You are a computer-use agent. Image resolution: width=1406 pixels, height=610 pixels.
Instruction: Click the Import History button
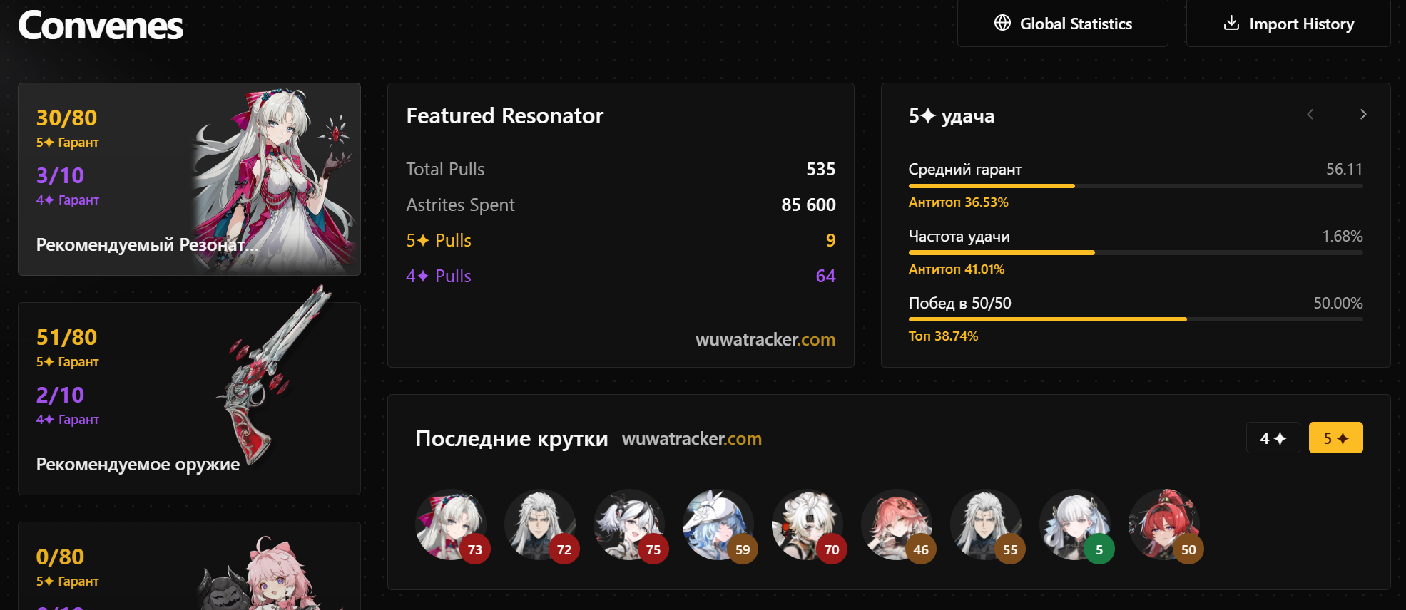click(1288, 24)
